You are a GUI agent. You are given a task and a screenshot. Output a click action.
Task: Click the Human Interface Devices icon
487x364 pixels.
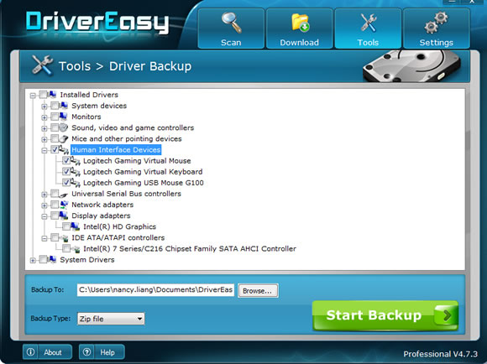pyautogui.click(x=64, y=149)
